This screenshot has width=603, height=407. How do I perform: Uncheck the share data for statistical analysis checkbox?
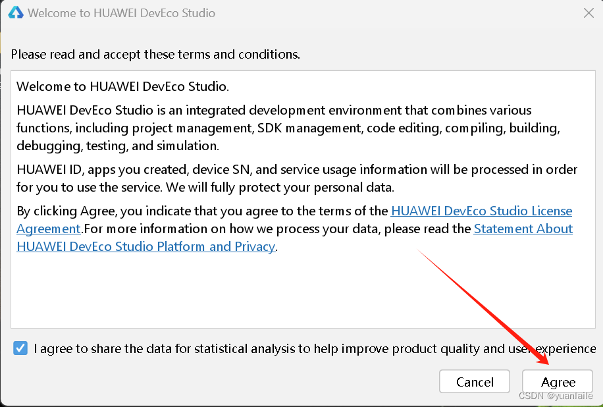[20, 348]
